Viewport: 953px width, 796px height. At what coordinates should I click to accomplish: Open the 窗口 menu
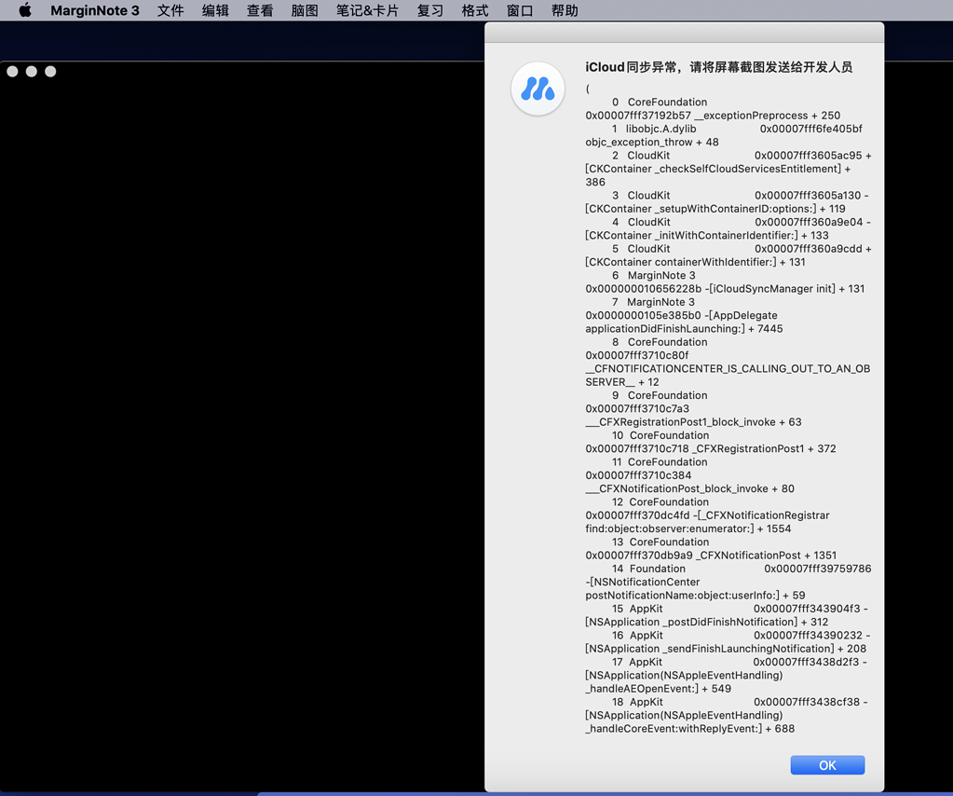pos(519,10)
